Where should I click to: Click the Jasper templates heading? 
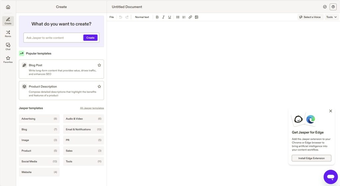31,108
